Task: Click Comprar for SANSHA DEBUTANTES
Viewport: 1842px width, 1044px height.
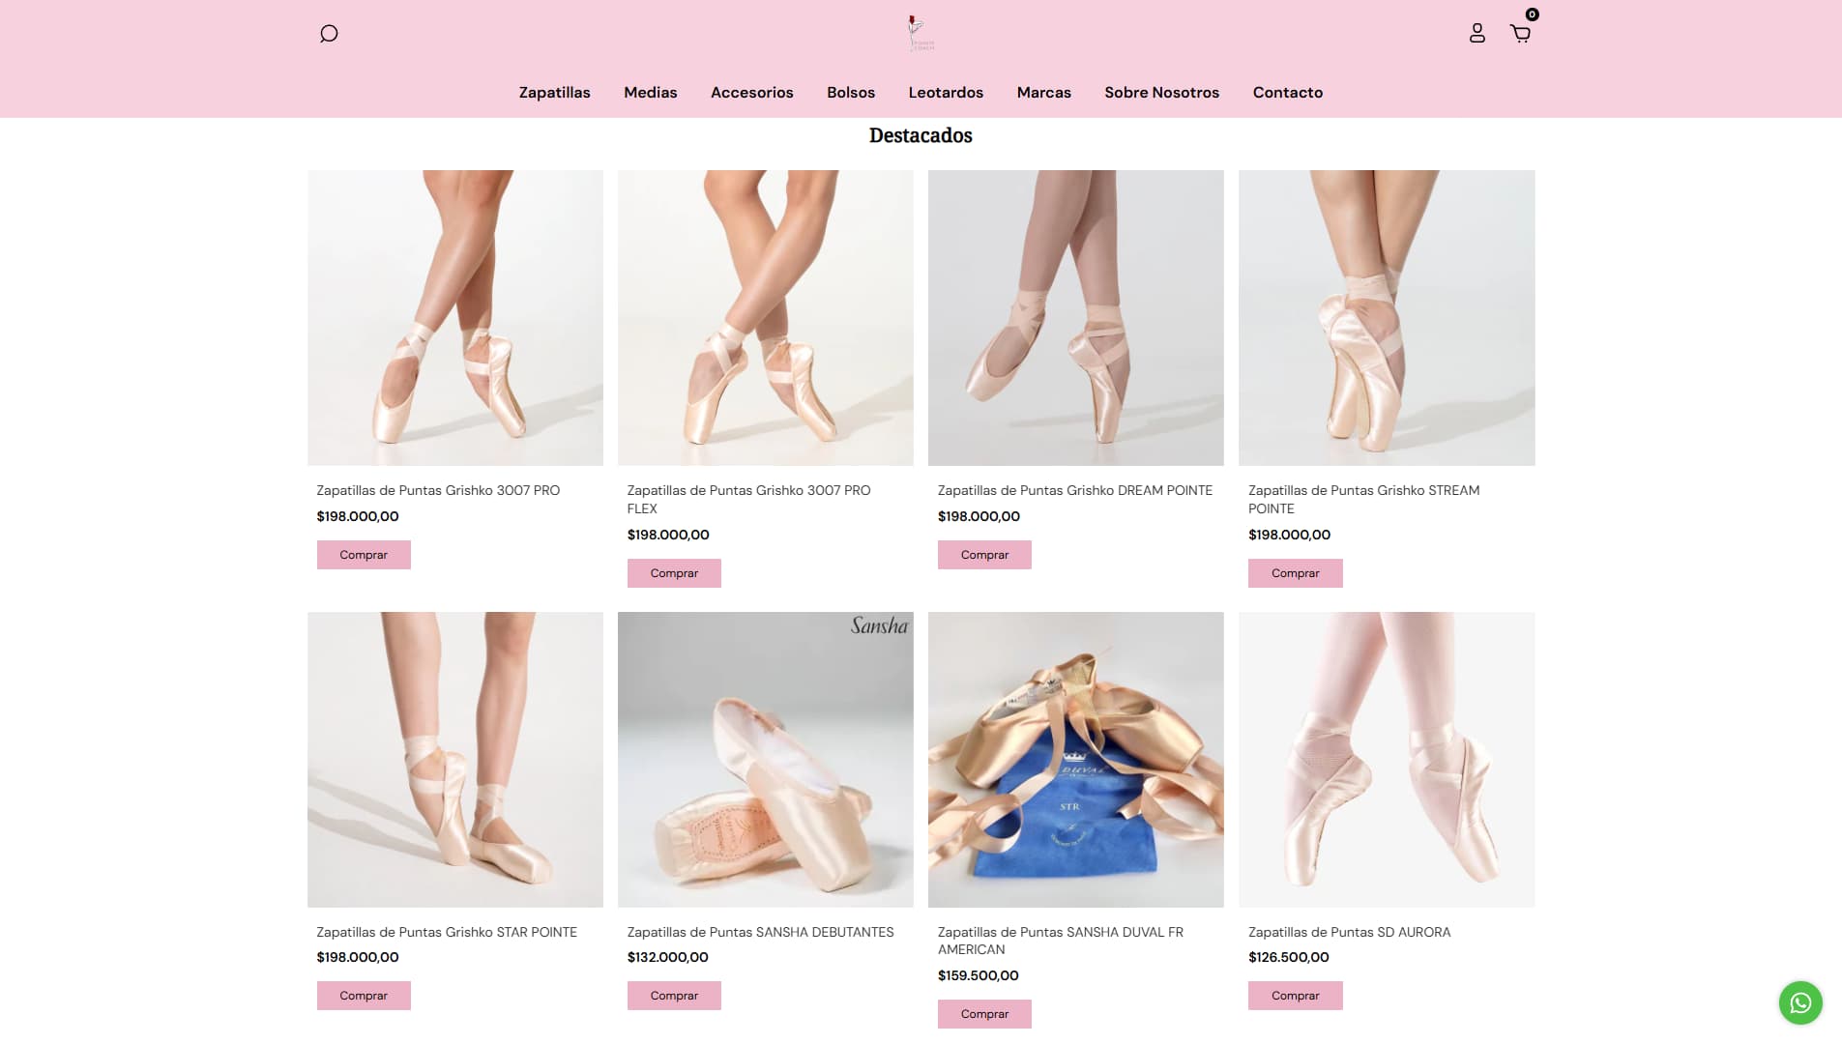Action: (x=674, y=995)
